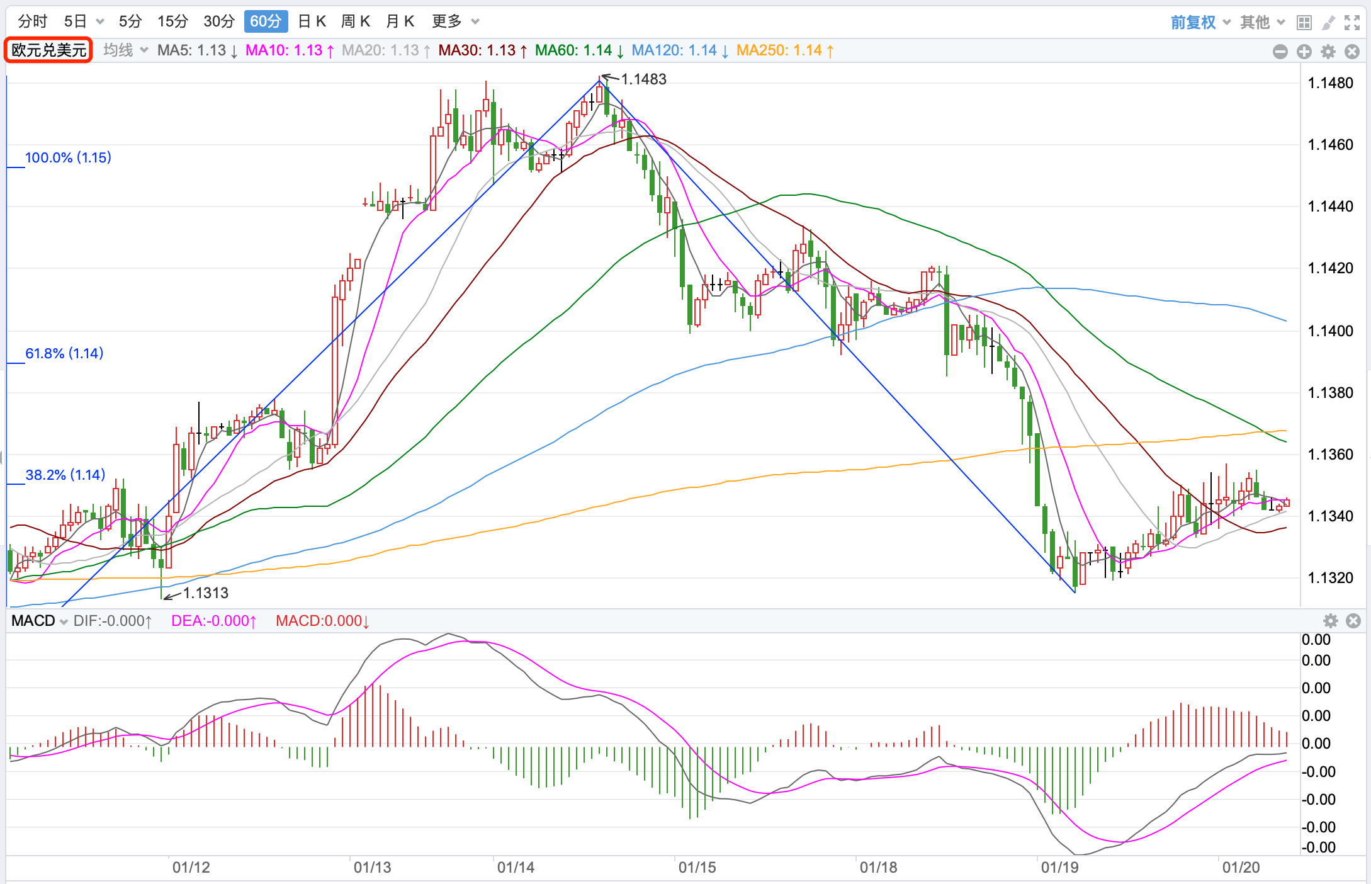Enter fullscreen chart mode
The image size is (1371, 884).
(1352, 23)
